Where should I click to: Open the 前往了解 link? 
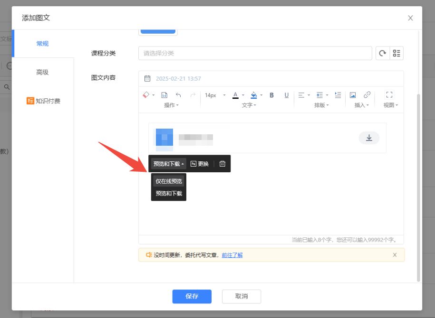pos(232,255)
